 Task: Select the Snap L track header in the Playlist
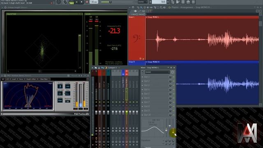(x=137, y=38)
